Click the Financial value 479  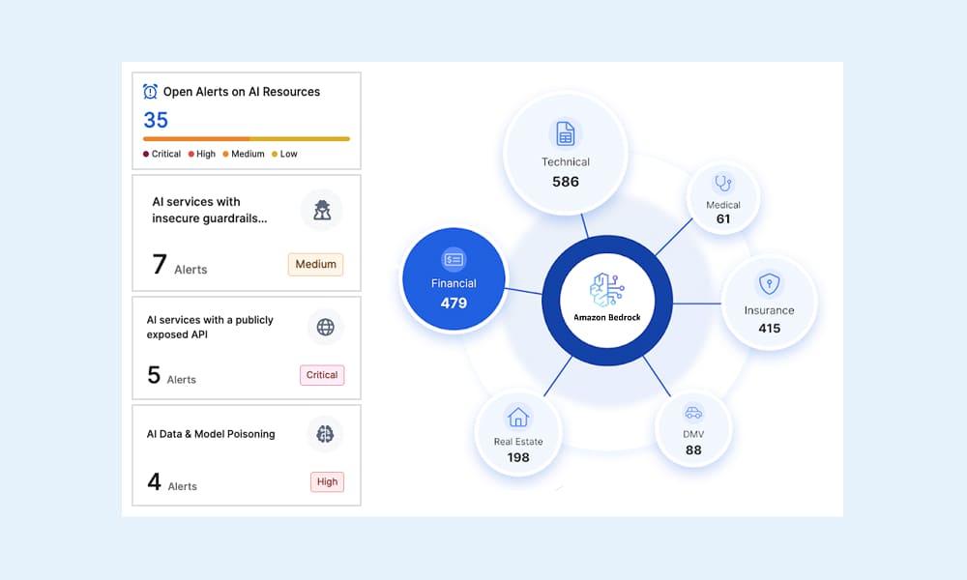[x=454, y=304]
